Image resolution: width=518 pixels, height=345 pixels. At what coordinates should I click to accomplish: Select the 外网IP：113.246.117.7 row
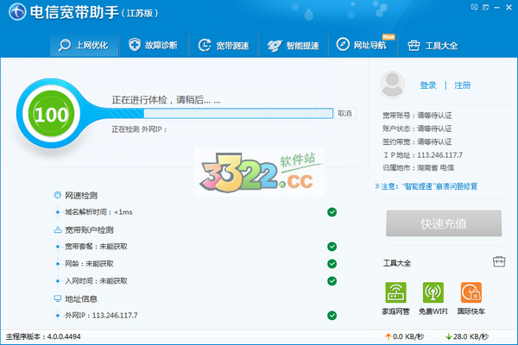click(196, 316)
